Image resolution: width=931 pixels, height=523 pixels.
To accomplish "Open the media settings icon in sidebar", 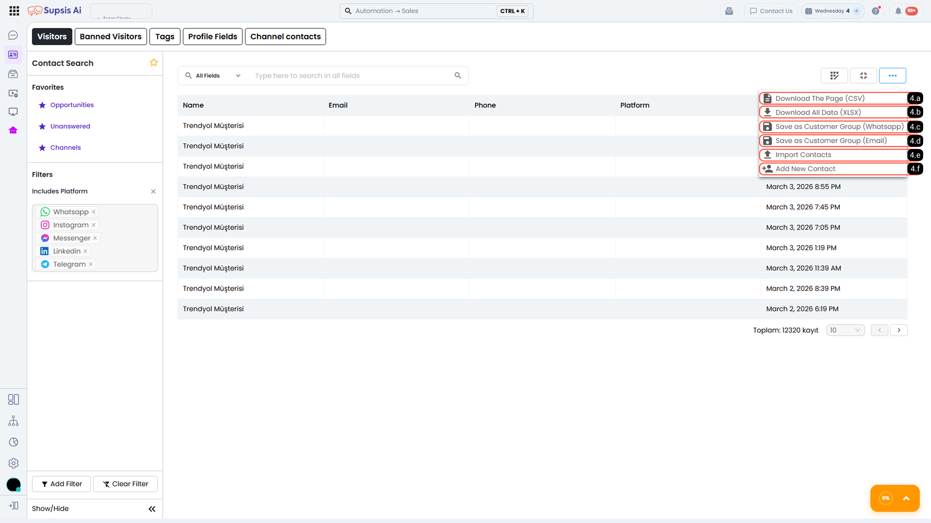I will pos(13,93).
